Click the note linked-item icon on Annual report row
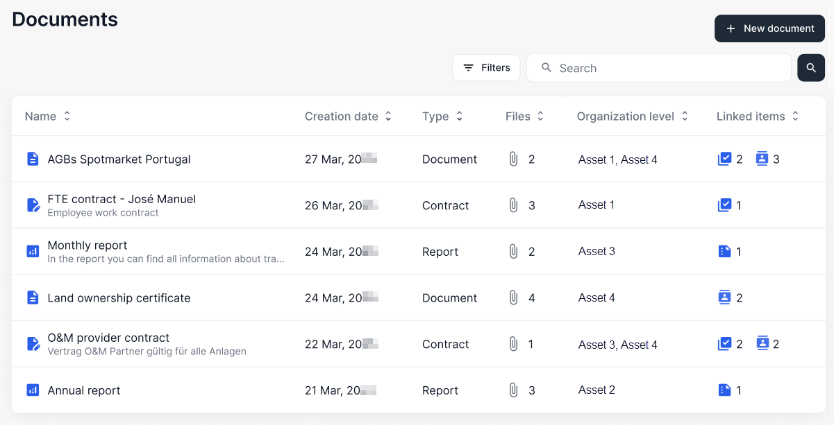Viewport: 834px width, 425px height. tap(724, 390)
